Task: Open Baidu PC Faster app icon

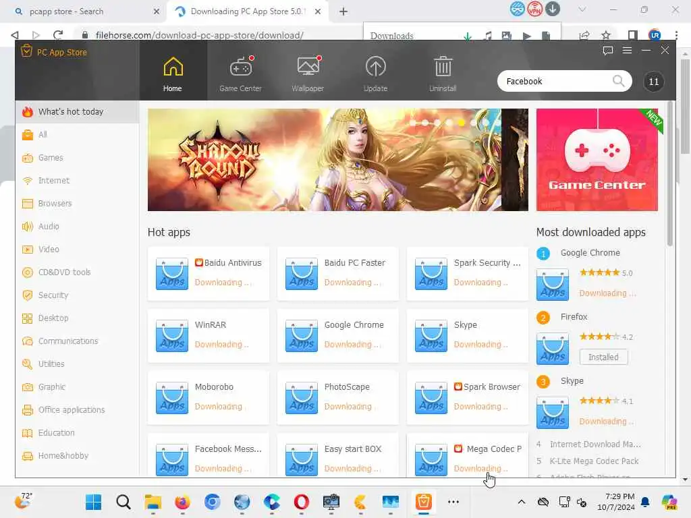Action: (302, 274)
